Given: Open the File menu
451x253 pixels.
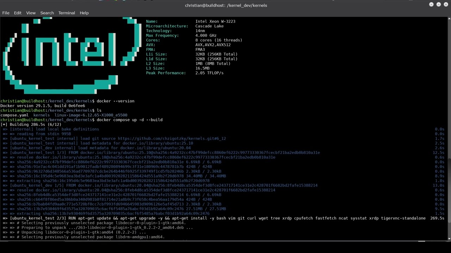Looking at the screenshot, I should click(x=6, y=13).
